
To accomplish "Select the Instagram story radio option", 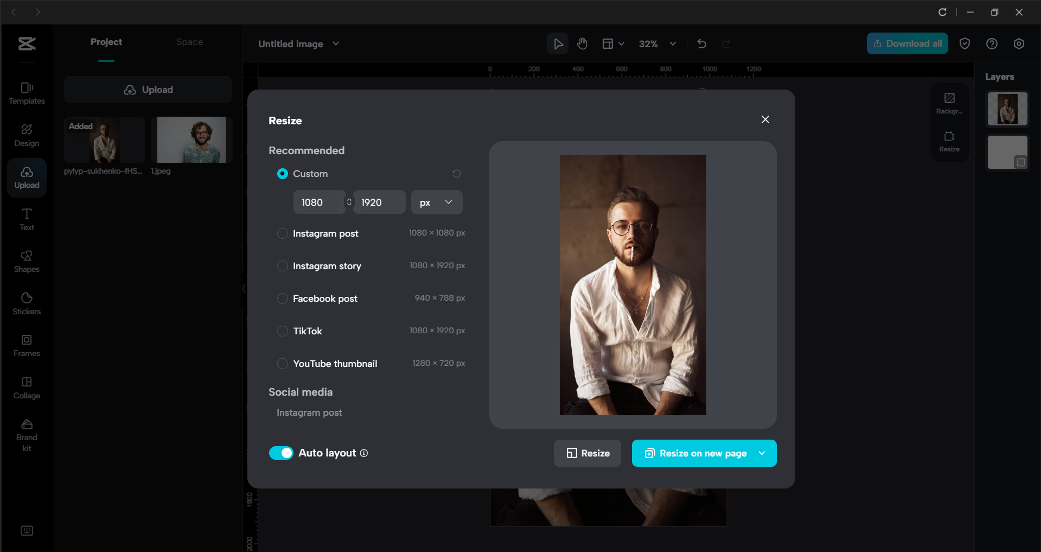I will pyautogui.click(x=283, y=266).
